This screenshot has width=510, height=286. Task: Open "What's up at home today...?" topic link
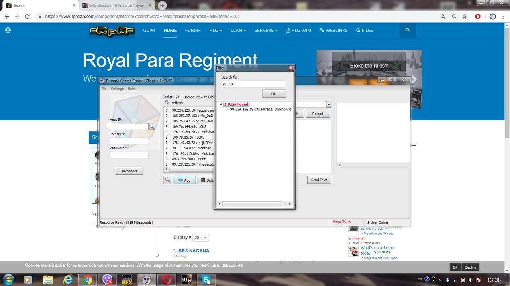(377, 250)
